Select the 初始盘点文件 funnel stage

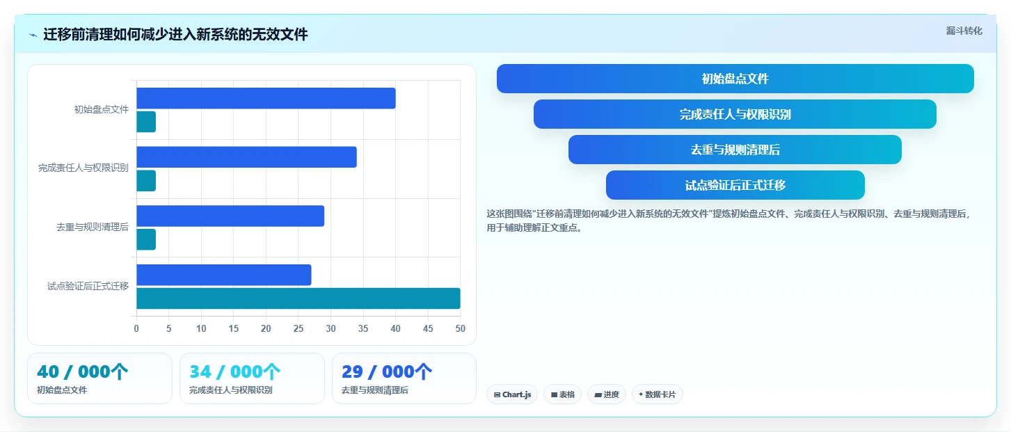(735, 79)
